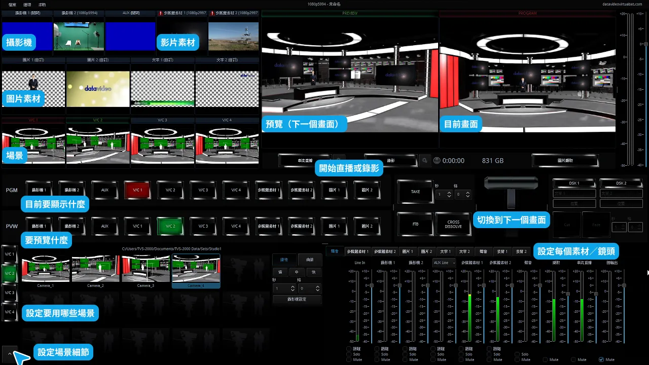Increase the TAKE seconds stepper value

[x=449, y=192]
